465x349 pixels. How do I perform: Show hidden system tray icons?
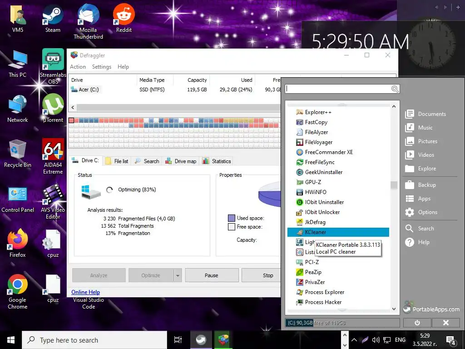click(354, 340)
